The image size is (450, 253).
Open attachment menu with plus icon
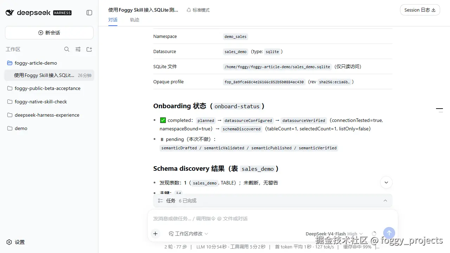point(155,234)
